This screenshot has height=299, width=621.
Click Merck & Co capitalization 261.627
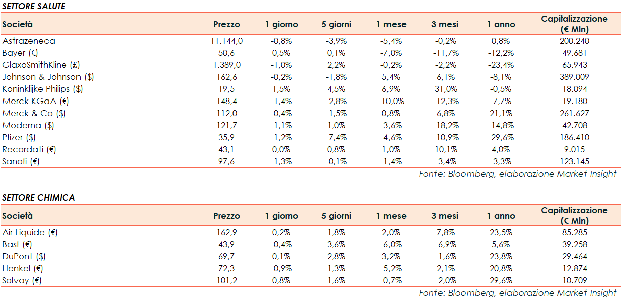point(574,114)
